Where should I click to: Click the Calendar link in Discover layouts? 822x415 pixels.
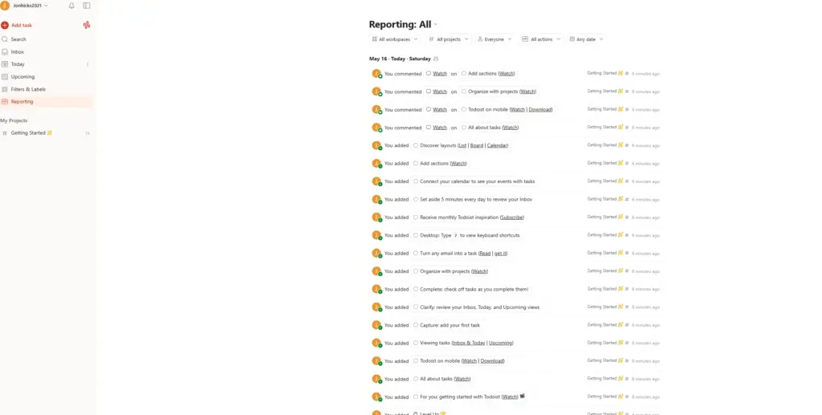pos(497,145)
